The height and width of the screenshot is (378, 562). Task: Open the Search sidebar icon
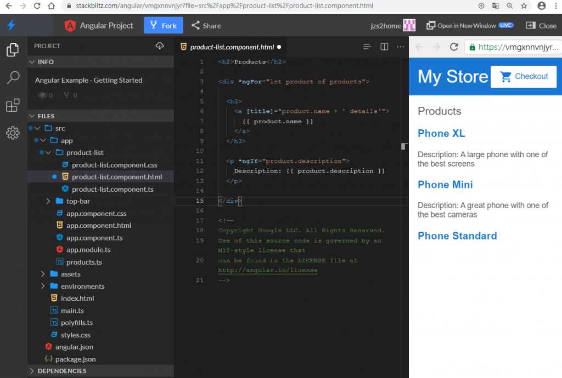pos(13,77)
